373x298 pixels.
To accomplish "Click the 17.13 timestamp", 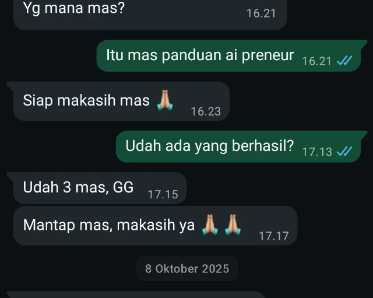I will click(317, 152).
